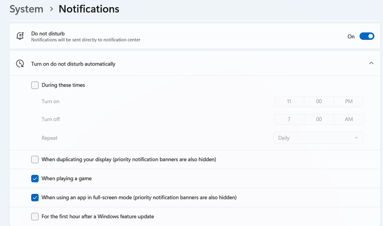Uncheck the full-screen mode app checkbox
Image resolution: width=383 pixels, height=226 pixels.
point(35,197)
